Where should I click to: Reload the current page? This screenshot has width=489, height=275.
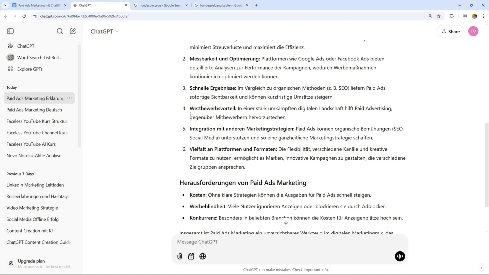(24, 16)
